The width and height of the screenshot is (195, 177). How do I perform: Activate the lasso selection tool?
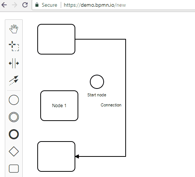[14, 46]
